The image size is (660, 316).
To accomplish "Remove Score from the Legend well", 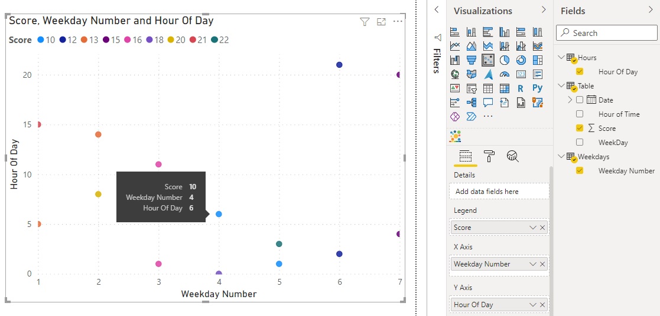I will pos(542,228).
